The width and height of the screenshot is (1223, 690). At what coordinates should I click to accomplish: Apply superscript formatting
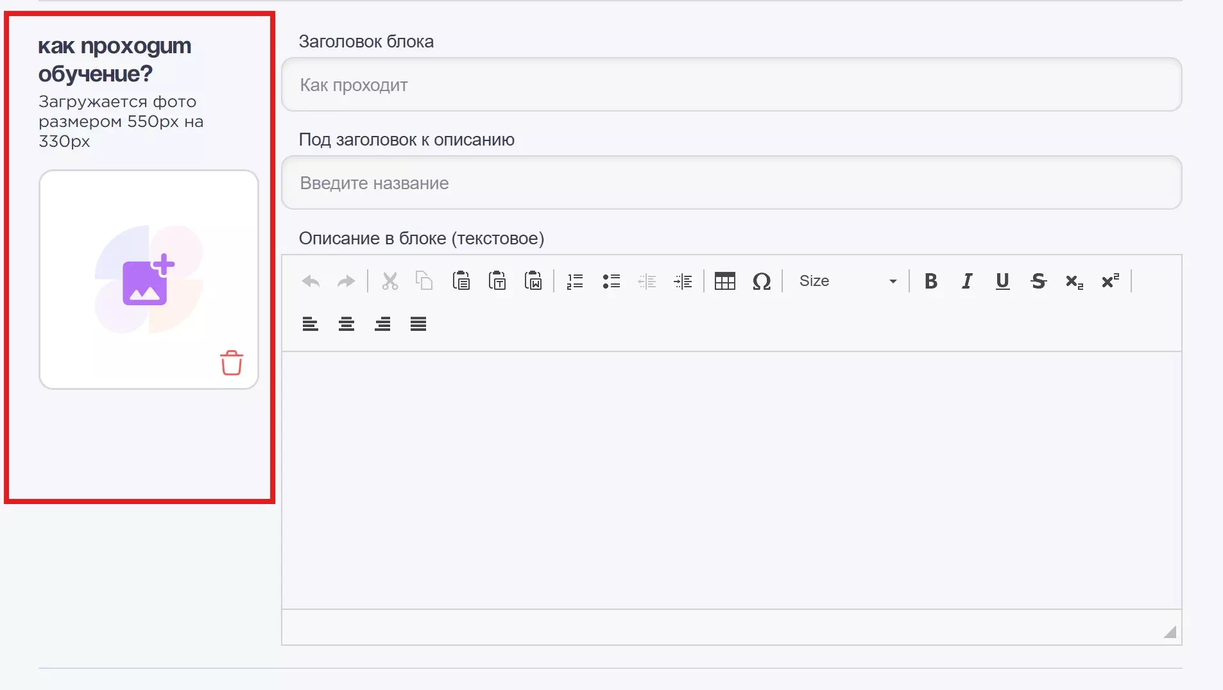(1110, 281)
